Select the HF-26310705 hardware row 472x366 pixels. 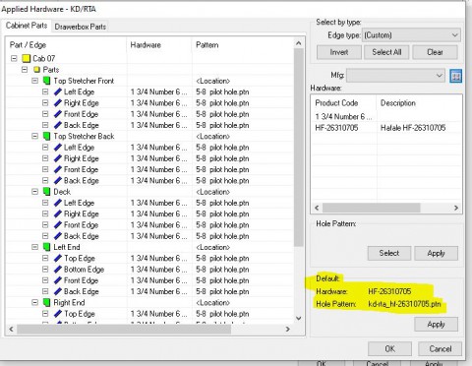[x=386, y=128]
